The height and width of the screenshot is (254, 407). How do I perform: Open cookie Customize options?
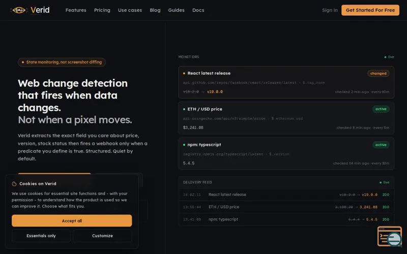[103, 236]
